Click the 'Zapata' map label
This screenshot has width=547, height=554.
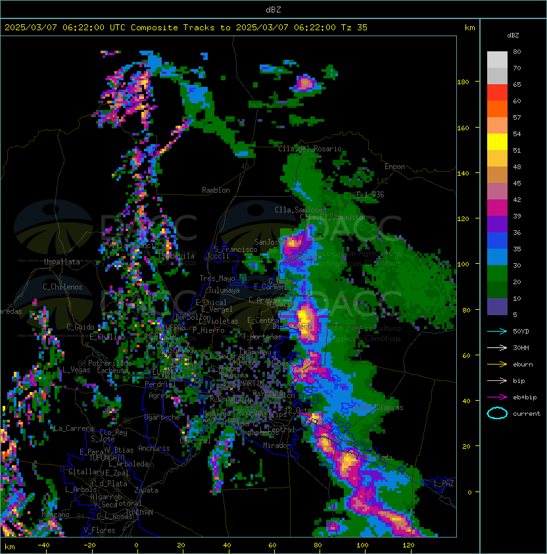click(146, 490)
